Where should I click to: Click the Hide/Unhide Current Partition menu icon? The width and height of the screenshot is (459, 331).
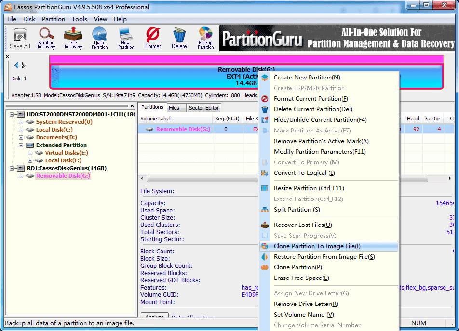(265, 120)
